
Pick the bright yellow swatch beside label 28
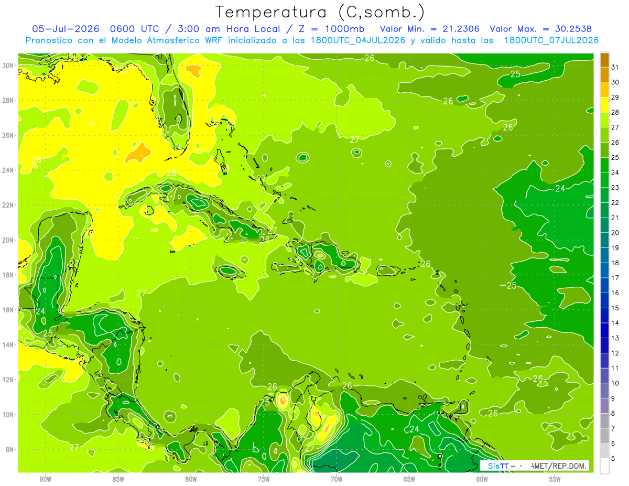click(604, 105)
